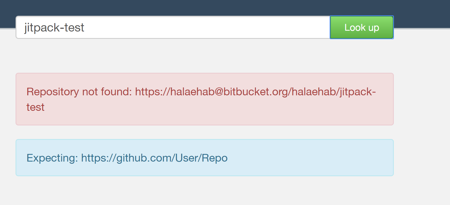The height and width of the screenshot is (205, 450).
Task: Activate the Look up search action
Action: point(361,27)
